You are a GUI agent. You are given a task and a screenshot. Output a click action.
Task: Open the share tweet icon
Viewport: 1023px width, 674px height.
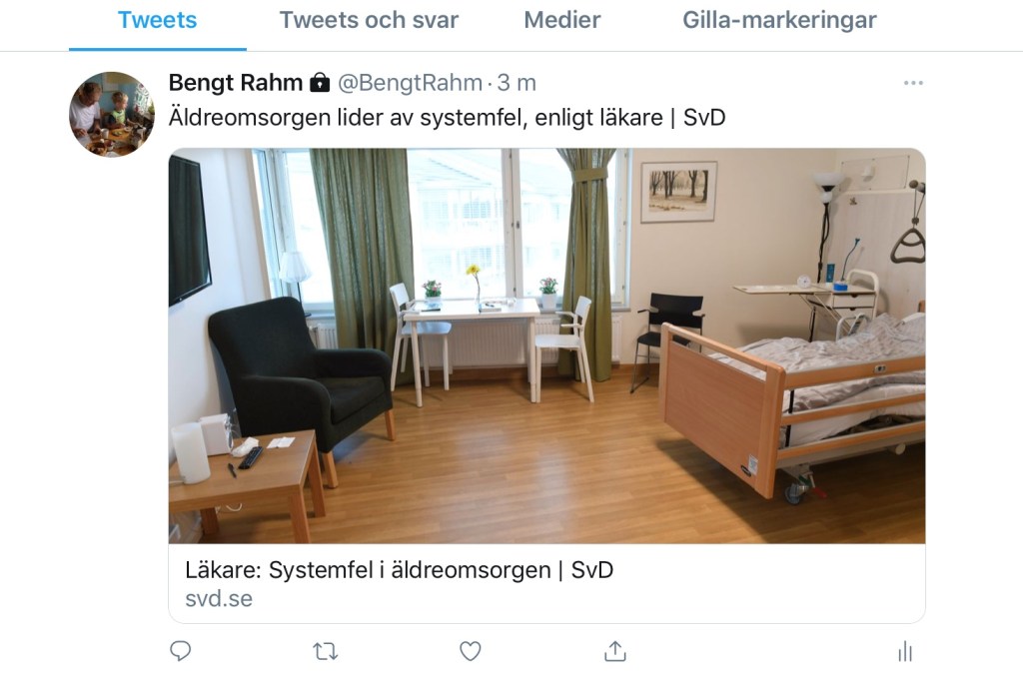614,650
